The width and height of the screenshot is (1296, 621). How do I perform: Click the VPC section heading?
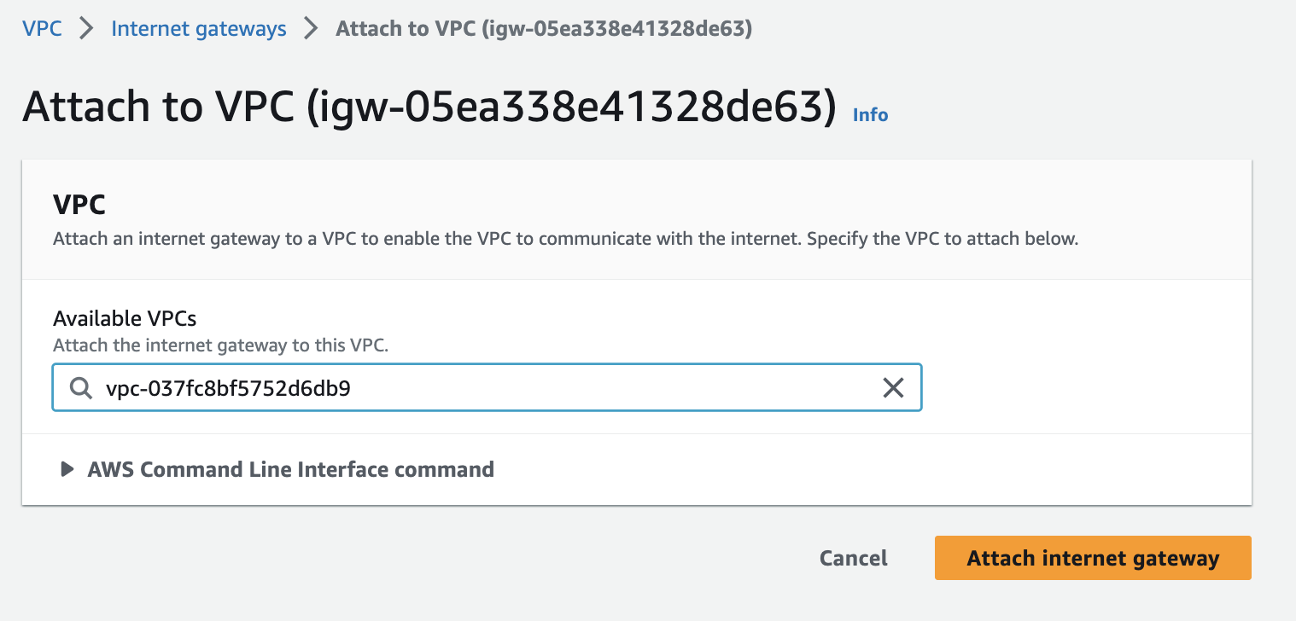pos(79,205)
